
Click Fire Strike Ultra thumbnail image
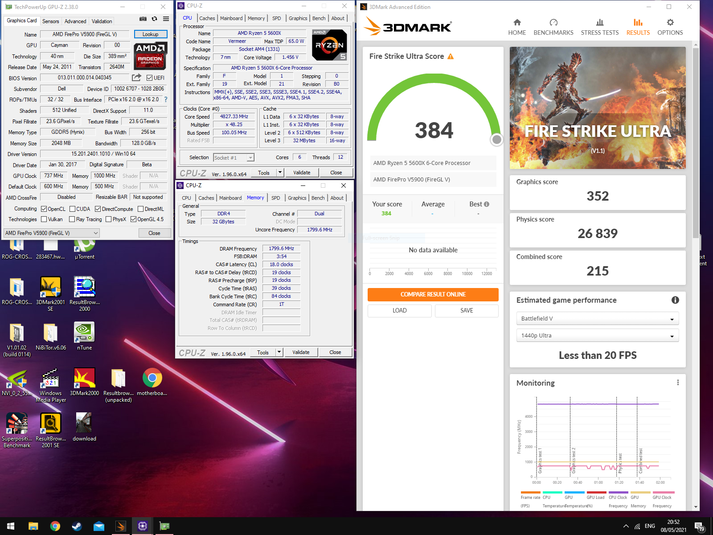click(x=598, y=108)
